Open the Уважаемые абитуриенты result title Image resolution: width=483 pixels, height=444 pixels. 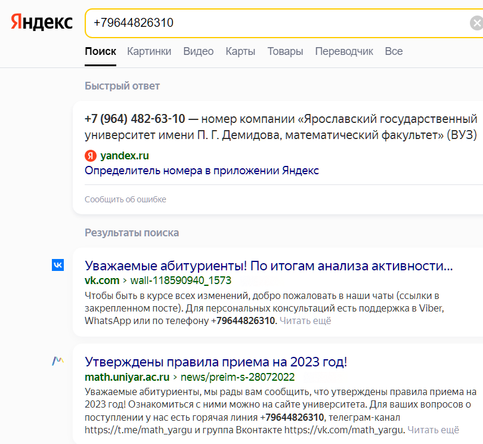click(x=268, y=266)
